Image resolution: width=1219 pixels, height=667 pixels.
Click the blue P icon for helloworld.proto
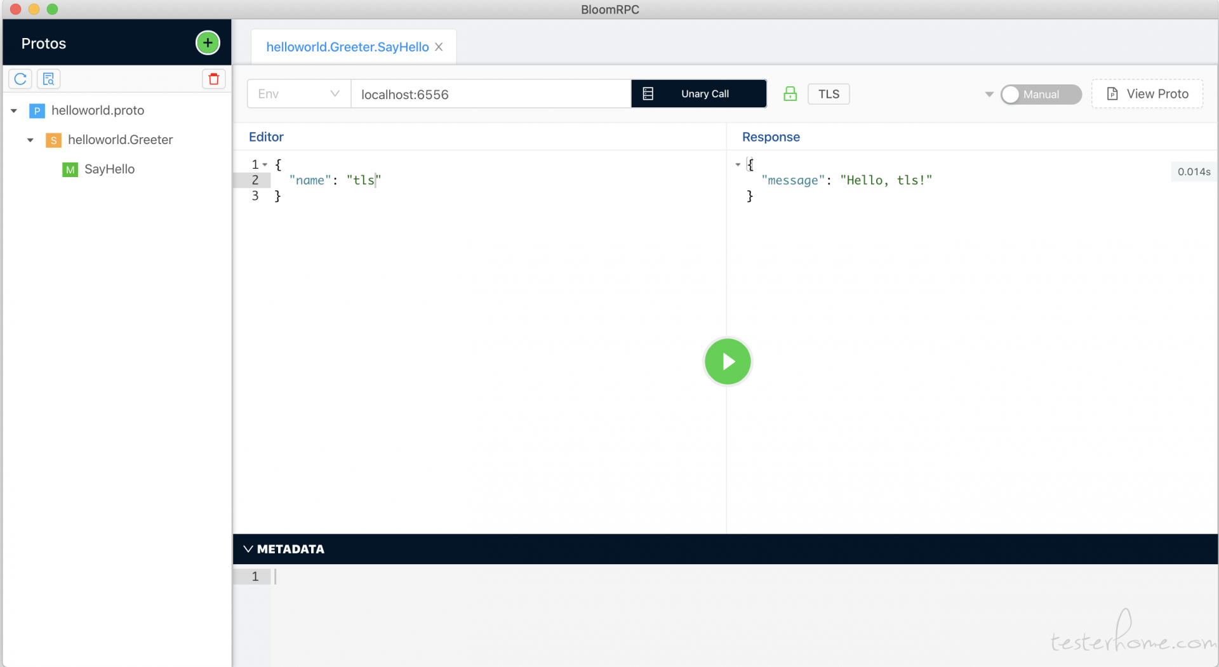pos(37,111)
